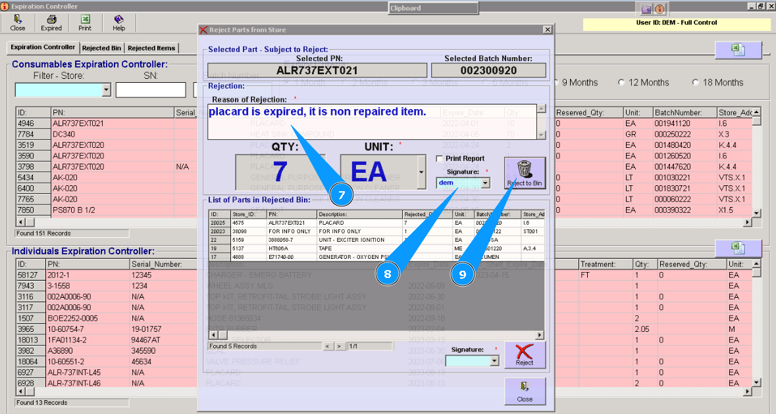
Task: Click consumables PN column header
Action: [x=113, y=112]
